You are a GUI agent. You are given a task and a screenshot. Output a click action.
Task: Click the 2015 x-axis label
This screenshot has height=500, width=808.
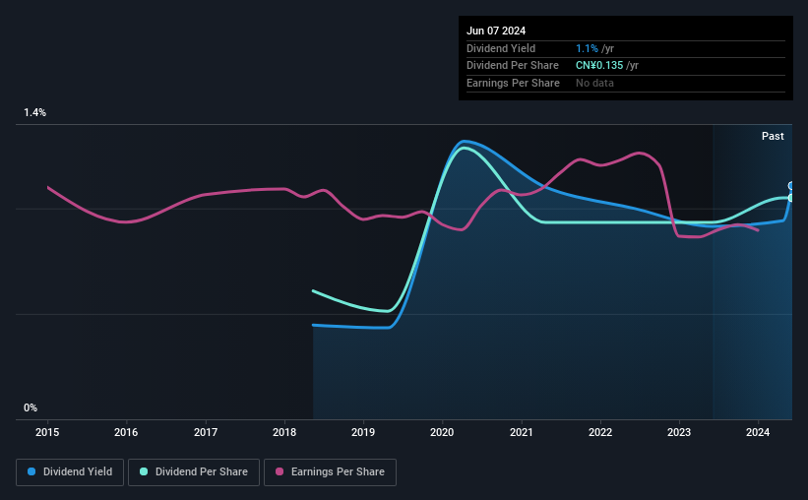[x=47, y=432]
